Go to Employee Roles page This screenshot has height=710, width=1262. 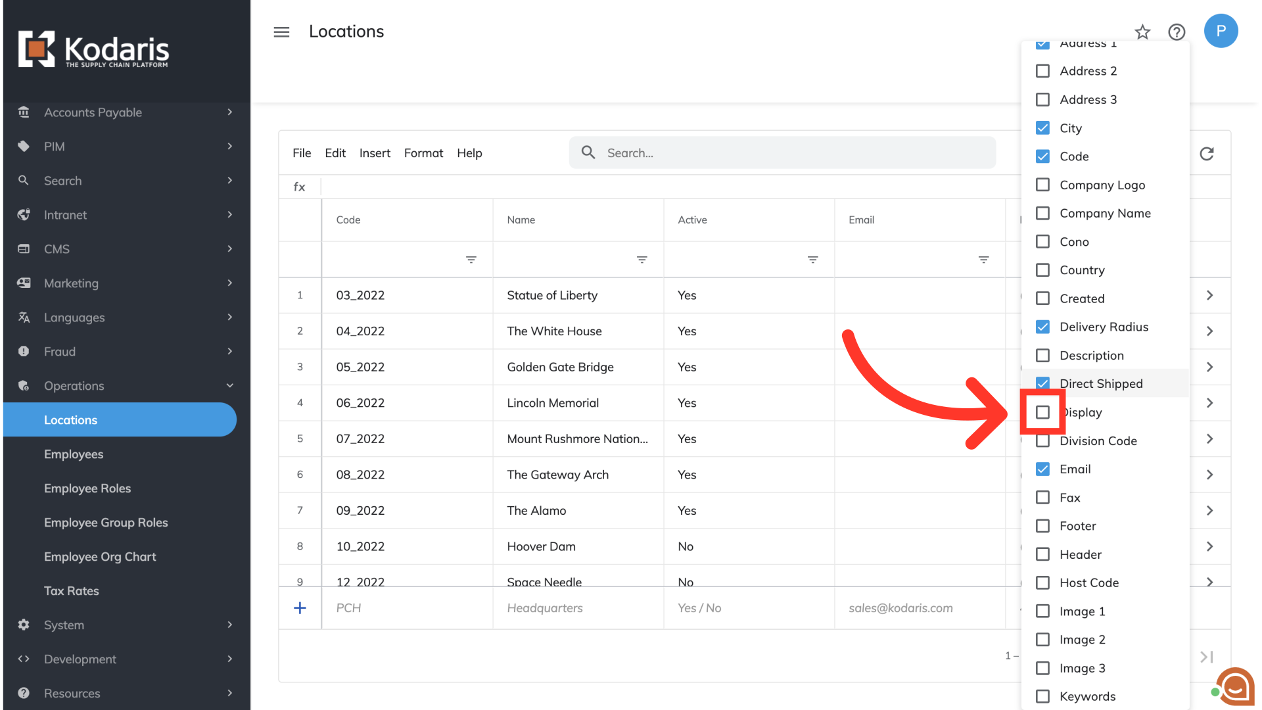coord(87,488)
